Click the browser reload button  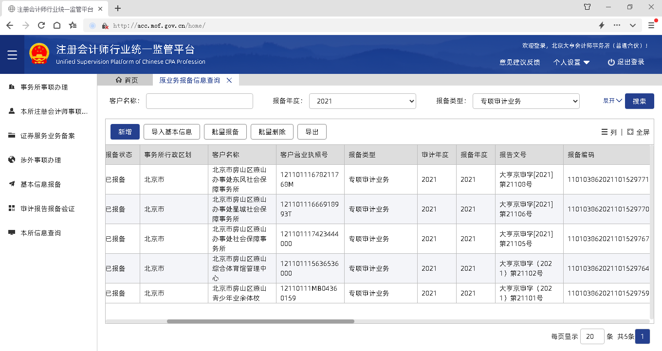41,25
